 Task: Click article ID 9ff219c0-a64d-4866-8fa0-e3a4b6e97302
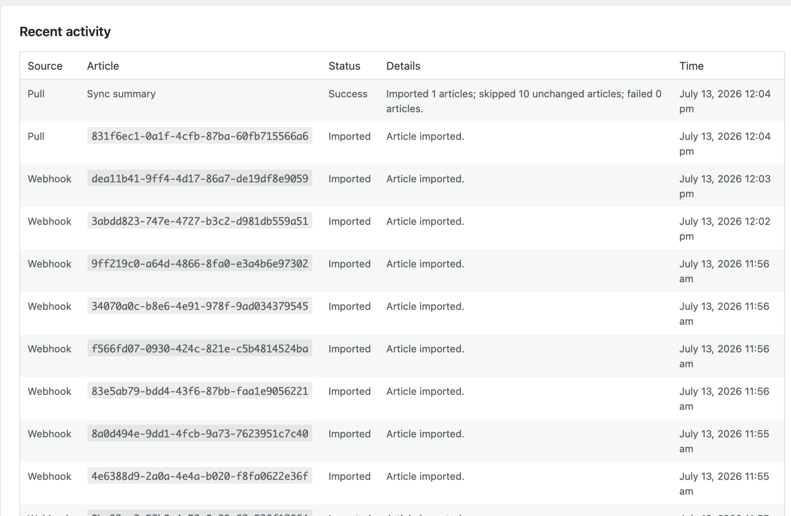pos(200,264)
